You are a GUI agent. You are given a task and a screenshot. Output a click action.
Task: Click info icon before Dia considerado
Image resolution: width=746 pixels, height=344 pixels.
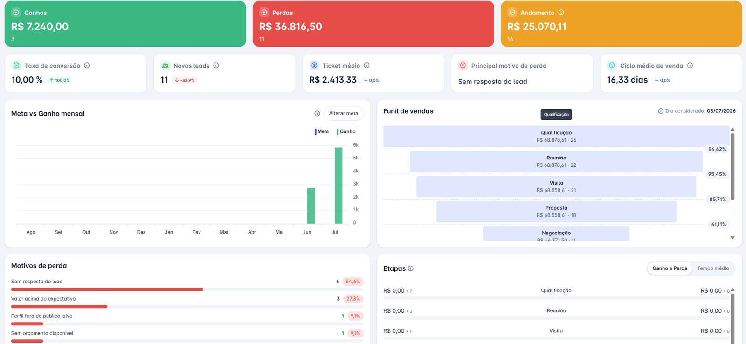click(661, 111)
